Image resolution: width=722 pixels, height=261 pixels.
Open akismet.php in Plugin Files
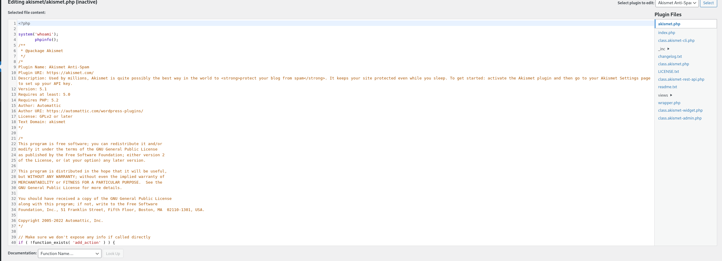(669, 24)
